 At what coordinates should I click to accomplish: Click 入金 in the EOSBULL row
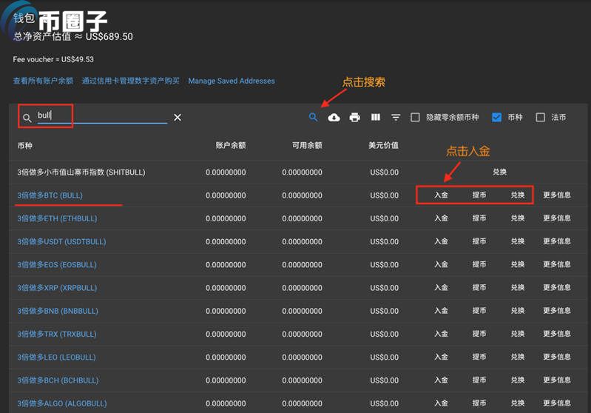pyautogui.click(x=441, y=264)
